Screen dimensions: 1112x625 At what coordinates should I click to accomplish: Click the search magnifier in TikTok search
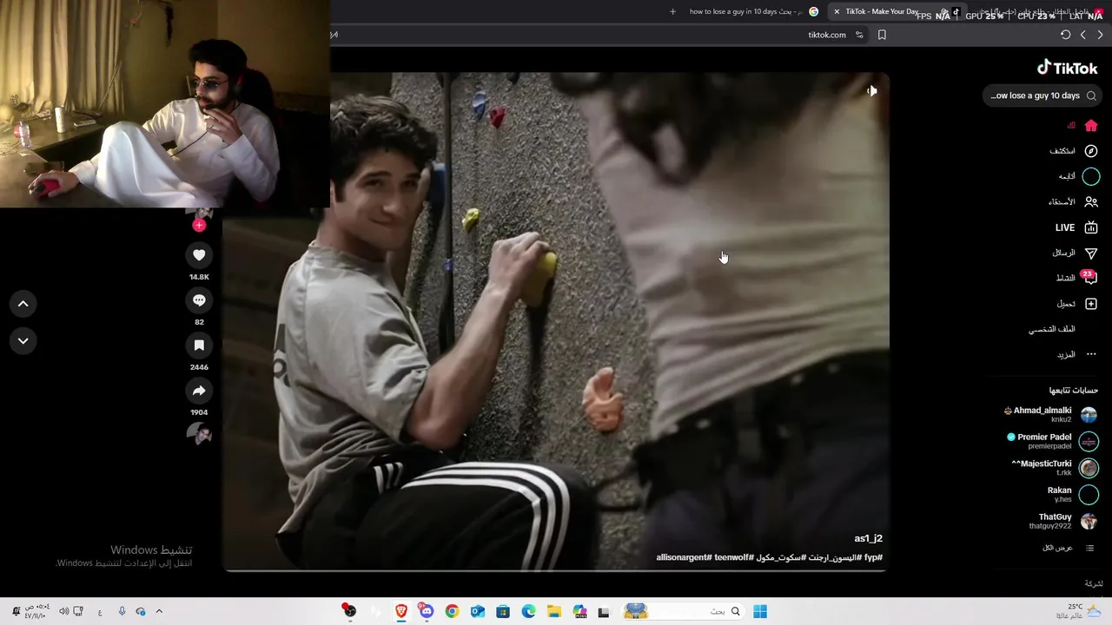(x=1091, y=95)
